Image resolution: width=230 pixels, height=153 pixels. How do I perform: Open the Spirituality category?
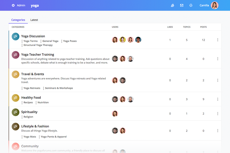tap(29, 112)
